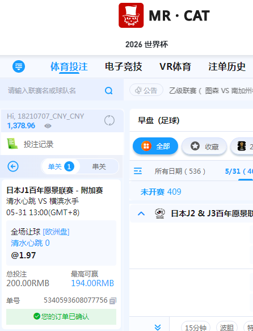This screenshot has width=253, height=331.
Task: Click the star icon in 收藏
Action: coord(195,146)
